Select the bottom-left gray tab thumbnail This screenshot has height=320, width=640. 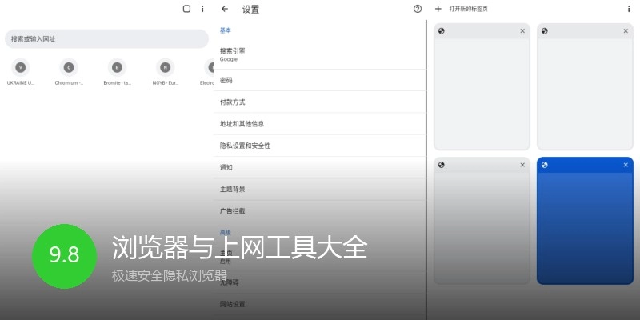482,227
